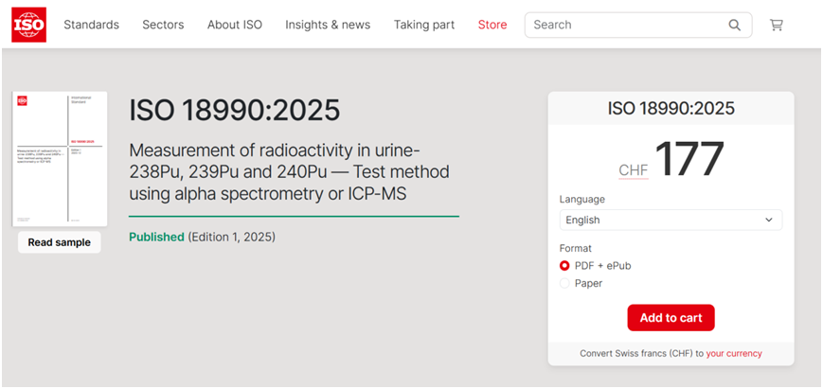Click the CHF currency abbreviation
823x389 pixels.
633,170
